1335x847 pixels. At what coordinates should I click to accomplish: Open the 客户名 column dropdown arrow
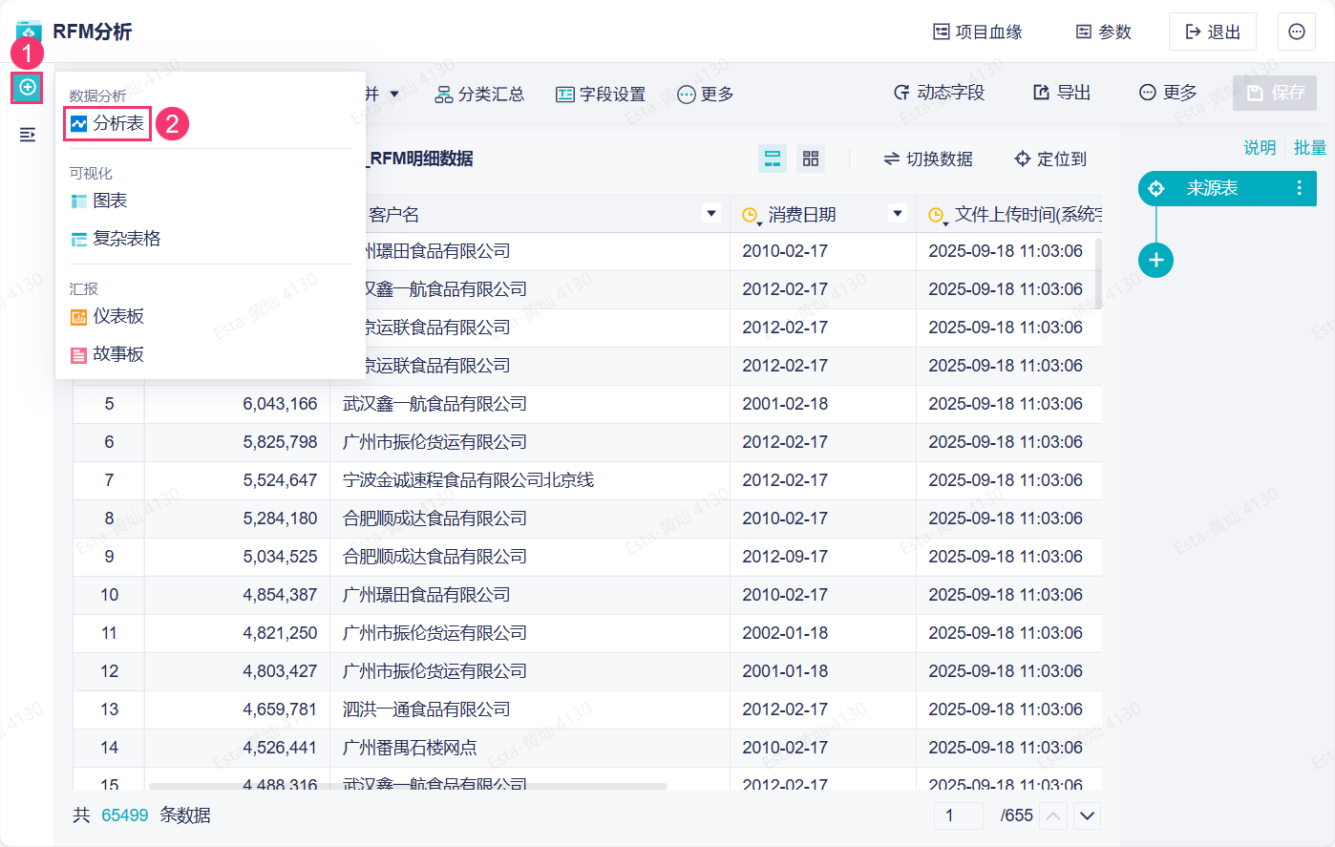[710, 214]
